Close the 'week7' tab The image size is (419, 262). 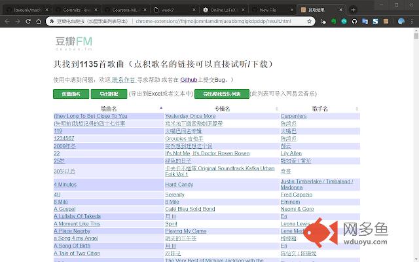point(194,10)
